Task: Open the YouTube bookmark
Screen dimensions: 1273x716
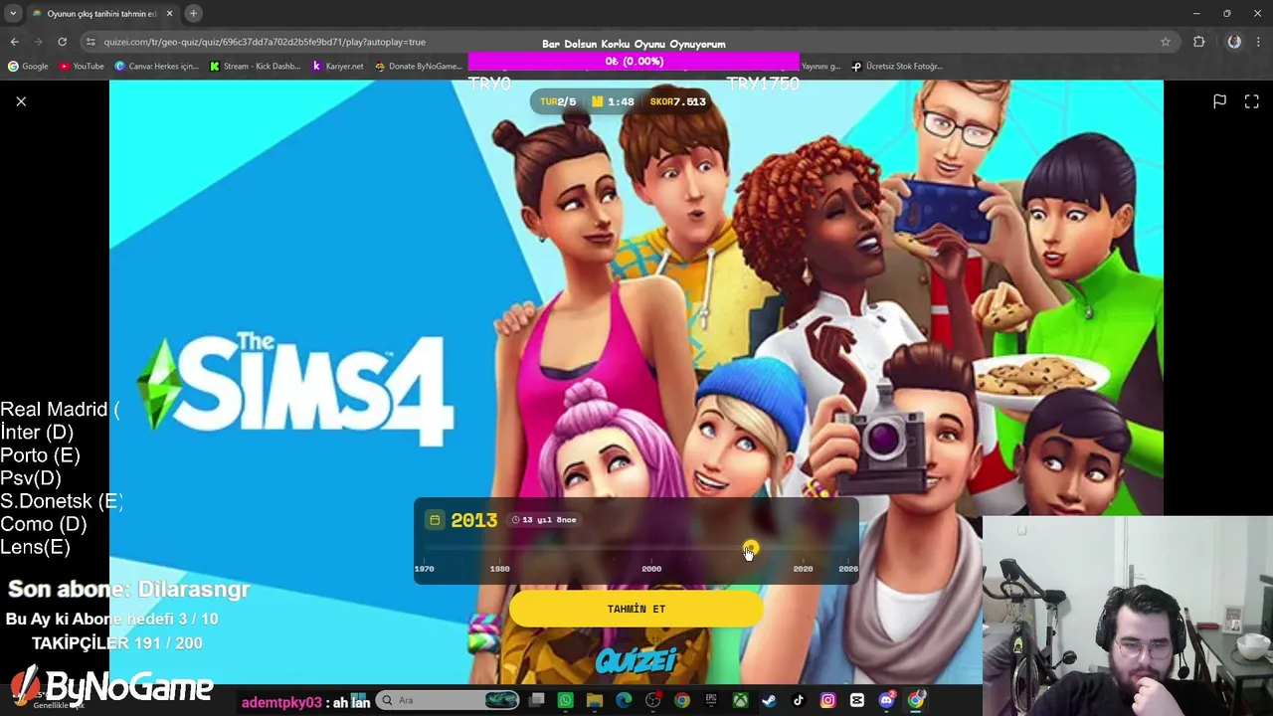Action: [x=82, y=67]
